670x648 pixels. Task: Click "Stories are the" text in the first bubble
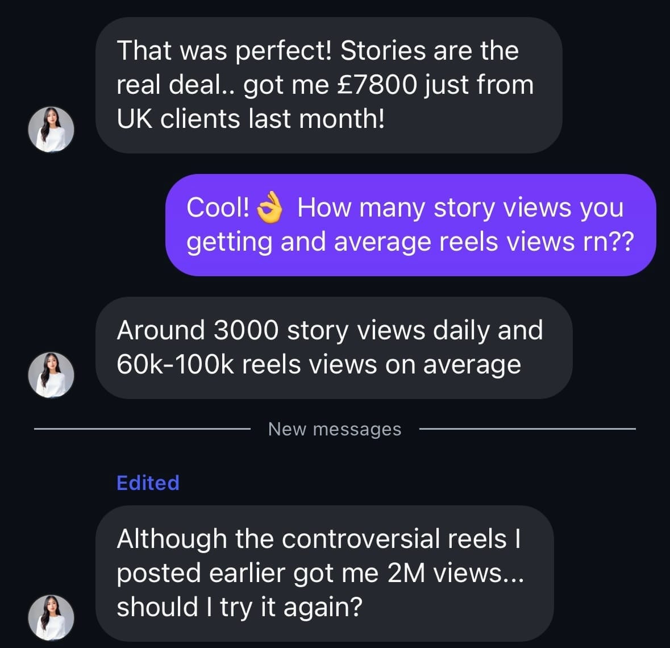tap(429, 51)
